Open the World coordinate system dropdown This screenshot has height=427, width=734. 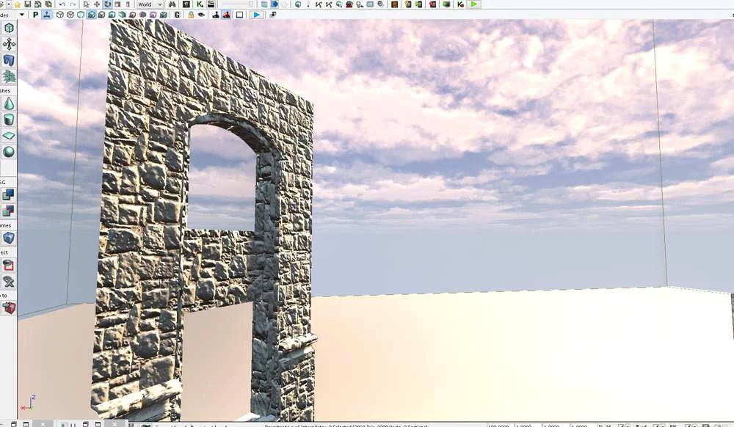(150, 4)
